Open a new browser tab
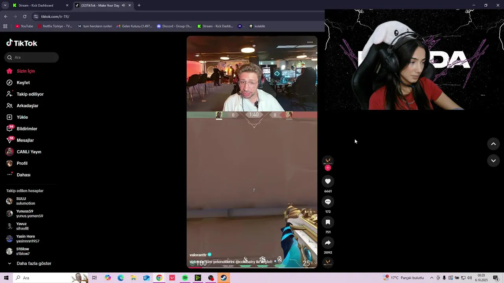 click(139, 6)
